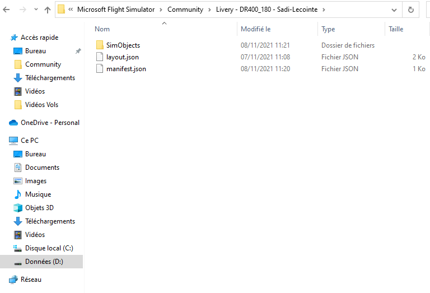Open Vidéos under Accès rapide
This screenshot has width=430, height=293.
[35, 91]
